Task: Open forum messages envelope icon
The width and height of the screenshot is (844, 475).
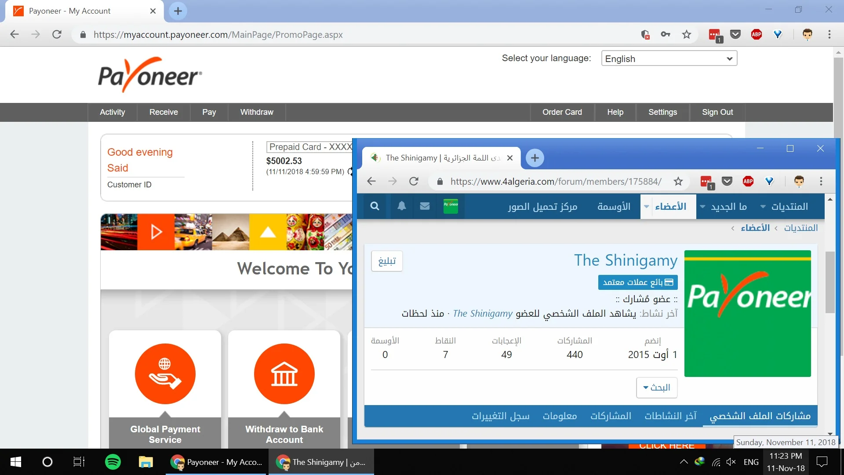Action: [425, 206]
